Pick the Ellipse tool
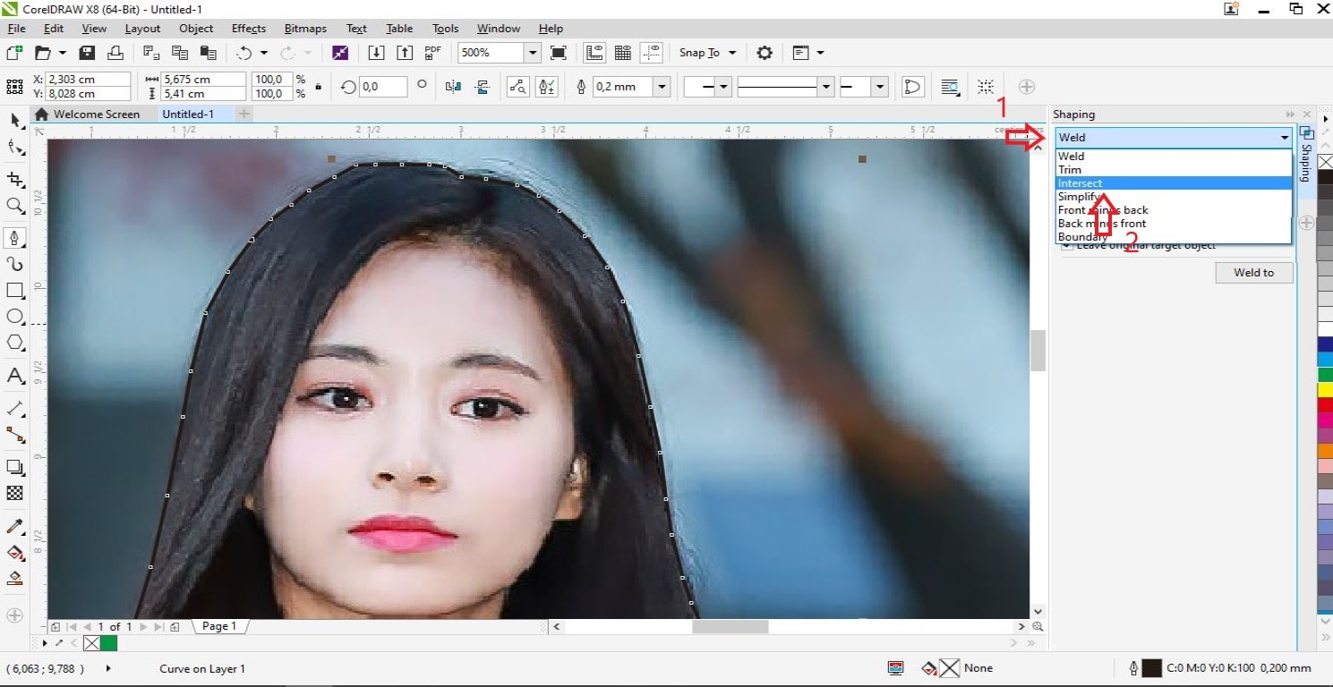Viewport: 1333px width, 687px height. tap(14, 317)
